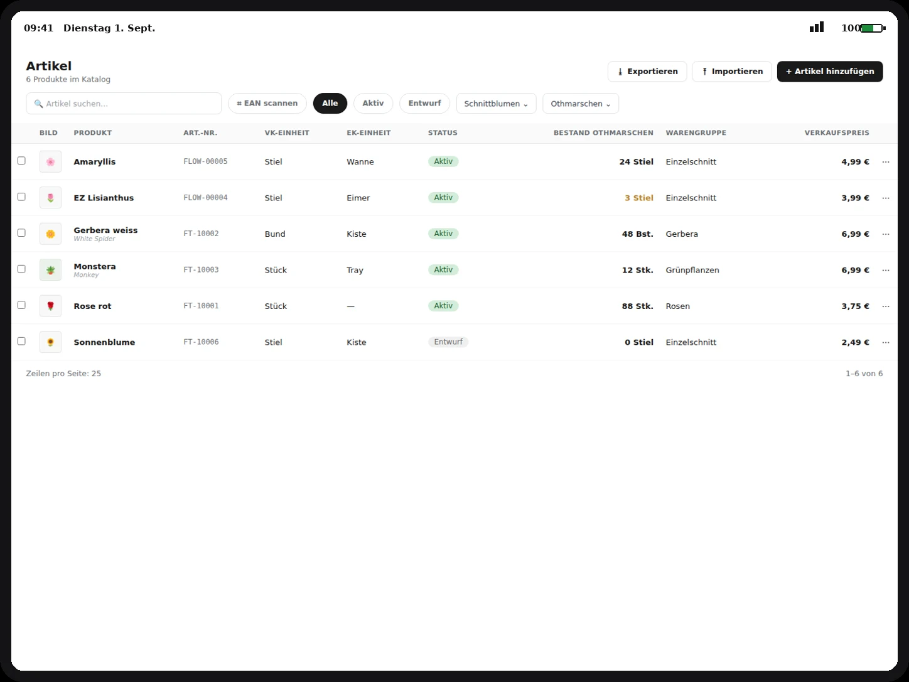This screenshot has height=682, width=909.
Task: Select the Amaryllis row checkbox
Action: click(x=21, y=161)
